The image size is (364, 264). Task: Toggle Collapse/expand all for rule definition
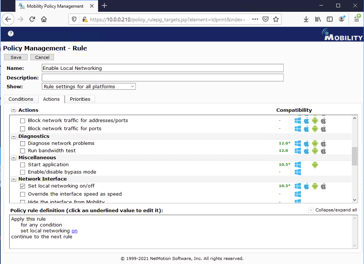click(x=311, y=210)
